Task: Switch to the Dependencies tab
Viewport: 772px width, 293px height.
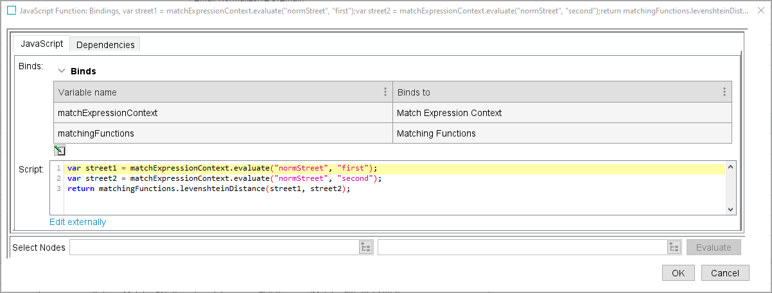Action: click(x=105, y=45)
